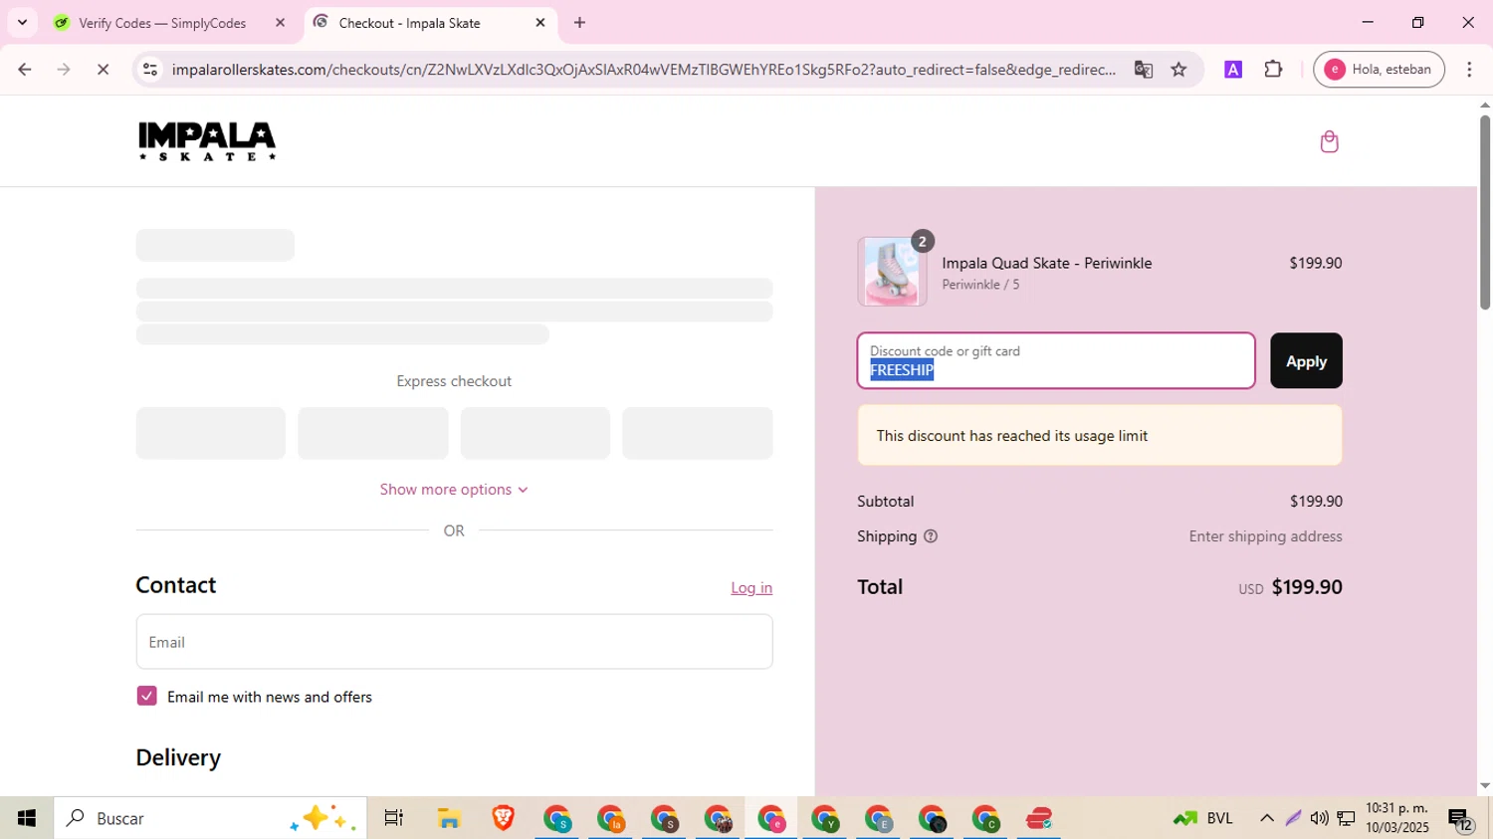Click the Enter shipping address text
1493x839 pixels.
[x=1265, y=536]
